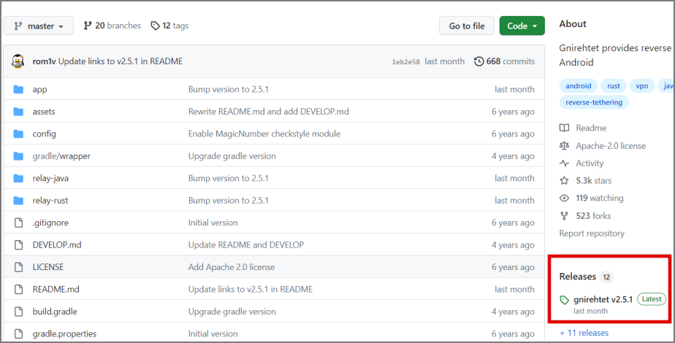Click the file icon for DEVELOP.md
675x343 pixels.
click(x=18, y=245)
